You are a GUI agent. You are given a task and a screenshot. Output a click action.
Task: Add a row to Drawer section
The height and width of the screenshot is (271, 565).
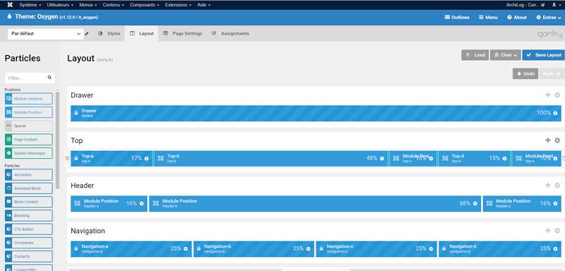(548, 95)
